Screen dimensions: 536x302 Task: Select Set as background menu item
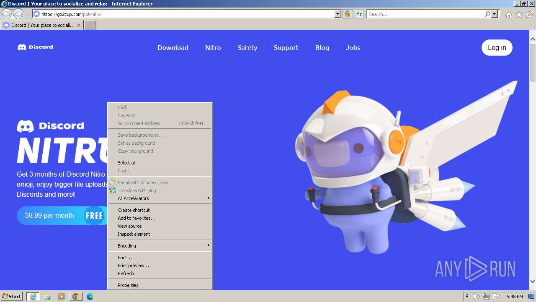point(160,143)
